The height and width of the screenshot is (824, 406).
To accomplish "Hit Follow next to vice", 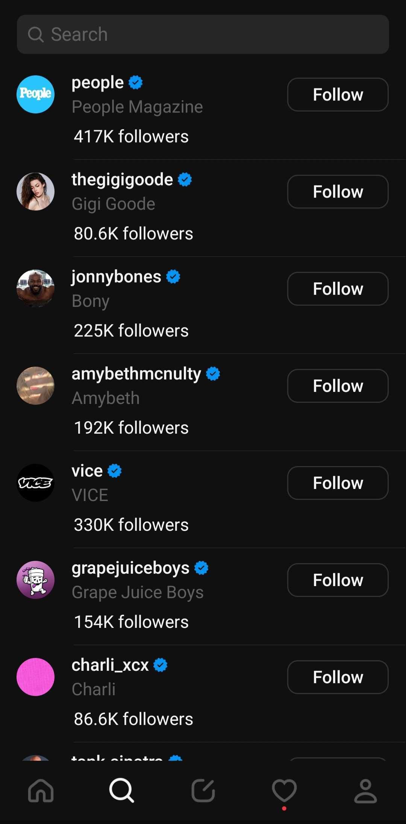I will [338, 483].
